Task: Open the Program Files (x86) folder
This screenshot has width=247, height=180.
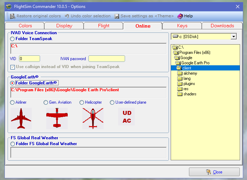Action: (x=194, y=53)
